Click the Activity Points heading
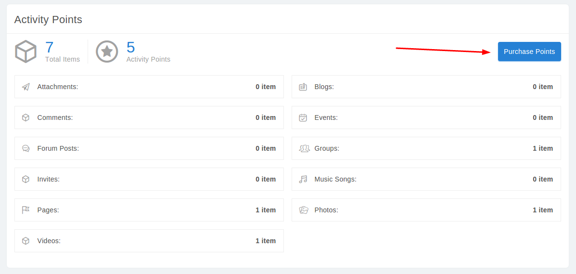Image resolution: width=576 pixels, height=274 pixels. [x=48, y=20]
